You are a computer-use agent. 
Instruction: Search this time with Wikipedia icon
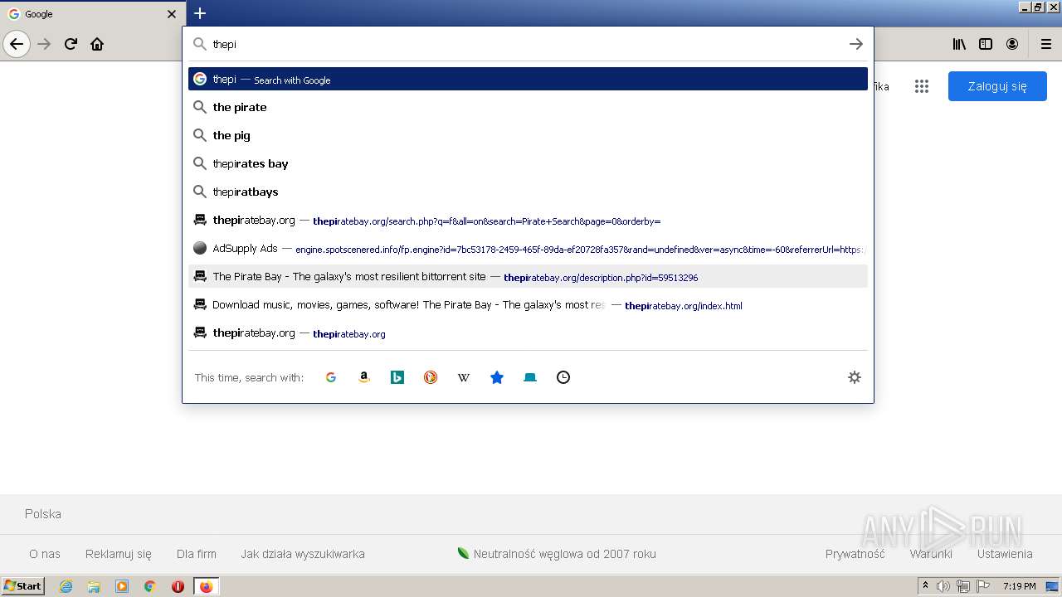click(x=464, y=377)
